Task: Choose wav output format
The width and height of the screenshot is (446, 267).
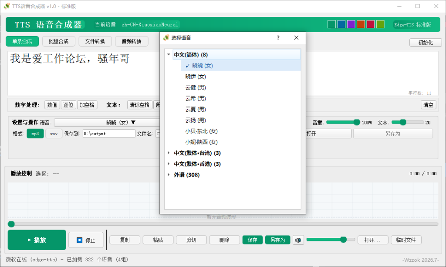Action: coord(54,133)
